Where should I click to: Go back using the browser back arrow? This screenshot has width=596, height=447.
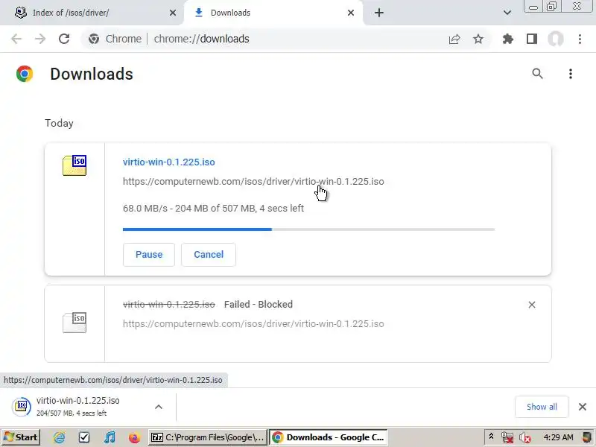(x=16, y=39)
